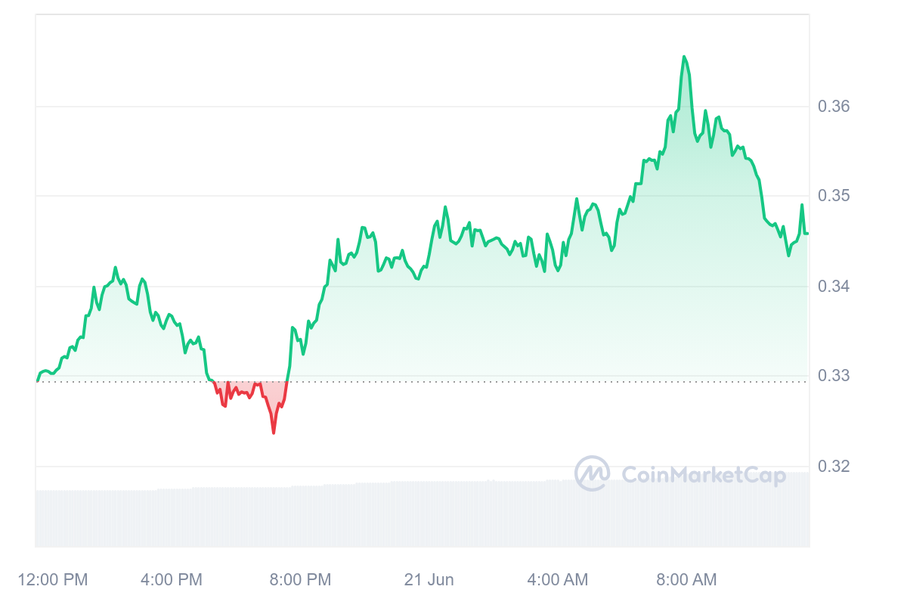Click the 4:00 AM time axis label
907x605 pixels.
pos(557,580)
